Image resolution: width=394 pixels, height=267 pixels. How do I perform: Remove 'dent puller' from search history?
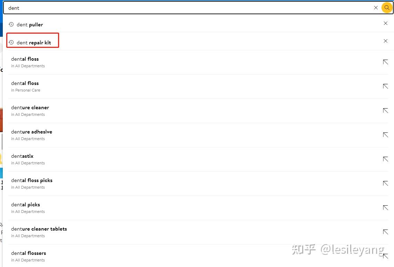click(385, 23)
